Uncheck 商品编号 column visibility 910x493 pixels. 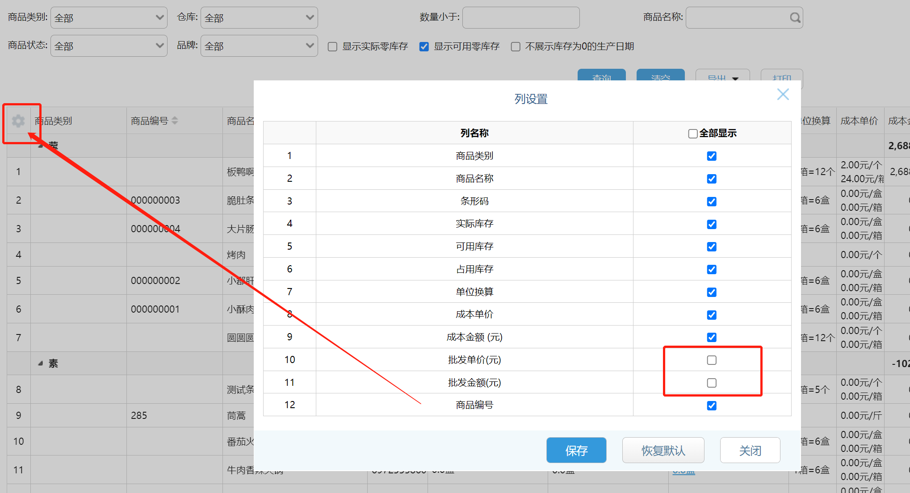click(x=712, y=405)
